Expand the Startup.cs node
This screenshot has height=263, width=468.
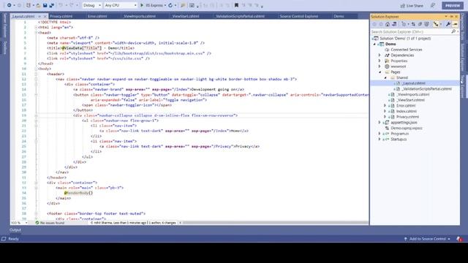[x=380, y=140]
